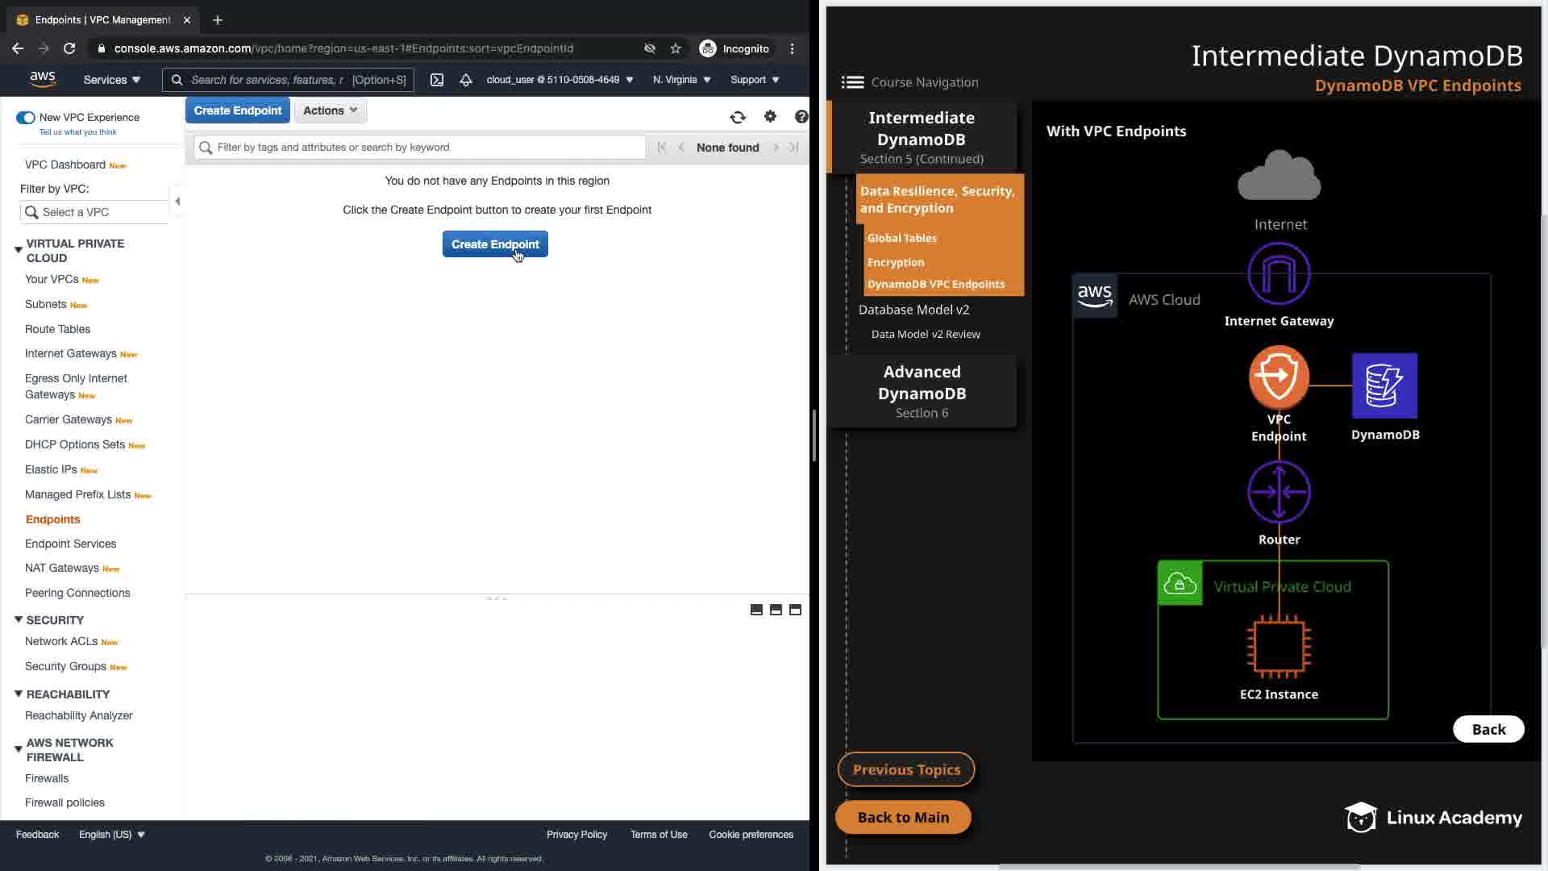This screenshot has height=871, width=1548.
Task: Click the AWS CloudShell icon
Action: point(437,80)
